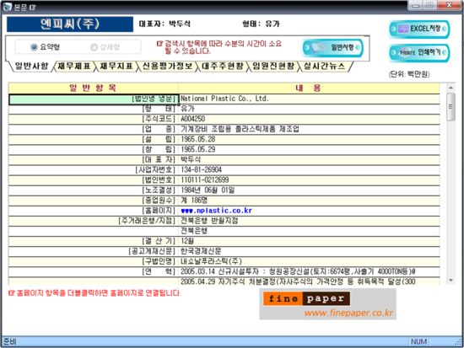This screenshot has width=464, height=348.
Task: Select the [홈페이지] row label
Action: point(159,211)
